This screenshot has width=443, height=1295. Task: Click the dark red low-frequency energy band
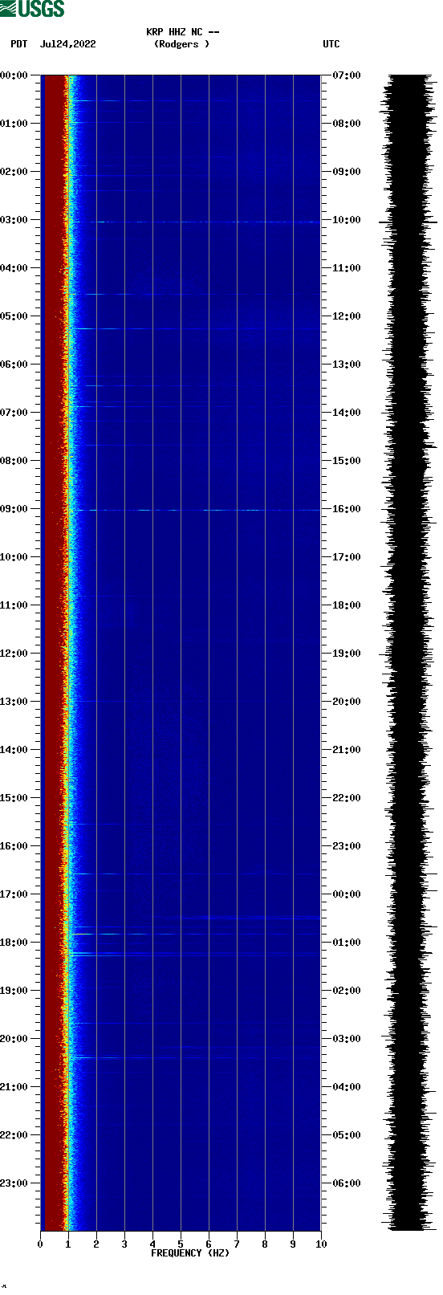pos(54,653)
